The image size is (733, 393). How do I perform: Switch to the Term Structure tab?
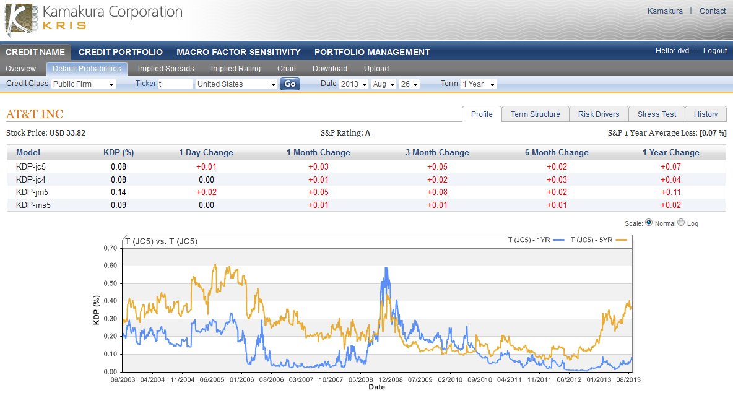coord(536,114)
